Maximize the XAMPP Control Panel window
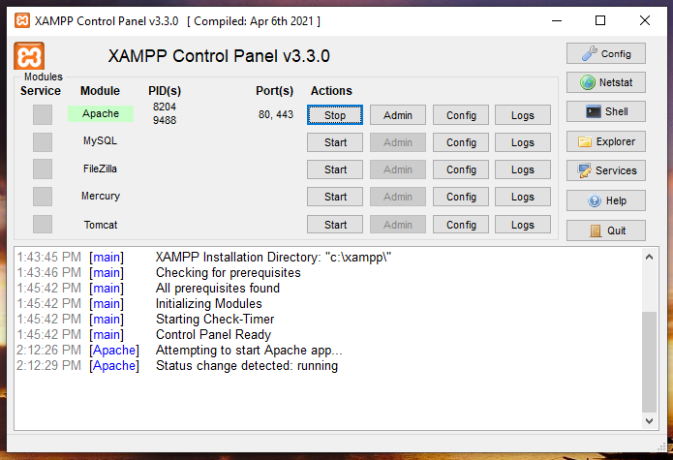This screenshot has height=460, width=673. click(x=600, y=20)
